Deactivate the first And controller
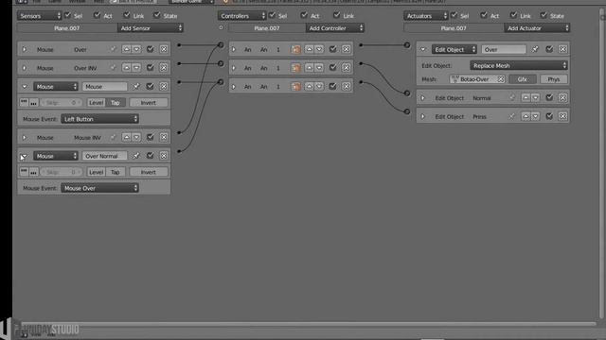Image resolution: width=606 pixels, height=340 pixels. (x=332, y=49)
